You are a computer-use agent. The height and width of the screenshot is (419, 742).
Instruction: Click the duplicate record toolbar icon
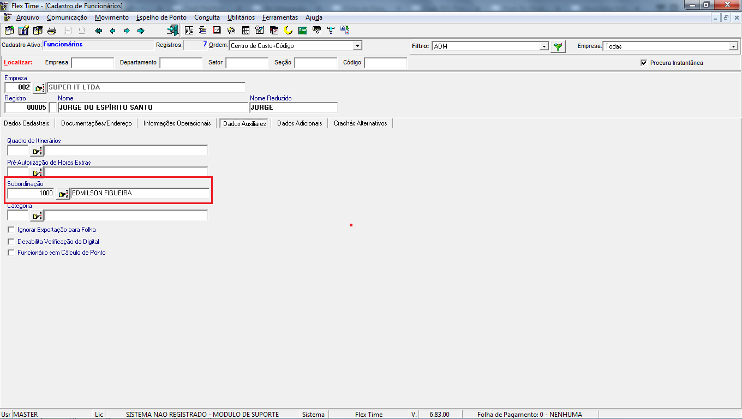tap(38, 31)
